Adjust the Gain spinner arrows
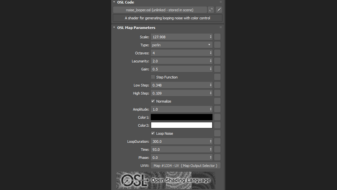This screenshot has width=337, height=190. (211, 69)
